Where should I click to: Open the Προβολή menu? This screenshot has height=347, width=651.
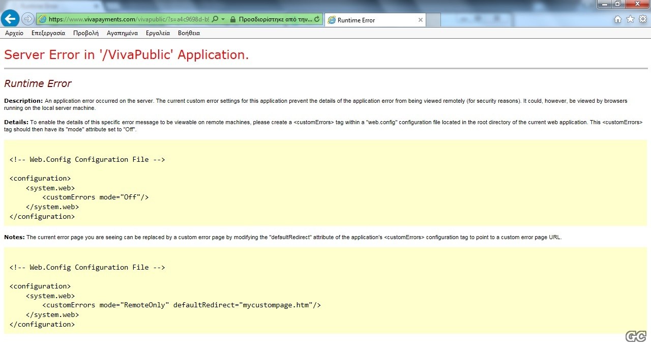pyautogui.click(x=86, y=33)
